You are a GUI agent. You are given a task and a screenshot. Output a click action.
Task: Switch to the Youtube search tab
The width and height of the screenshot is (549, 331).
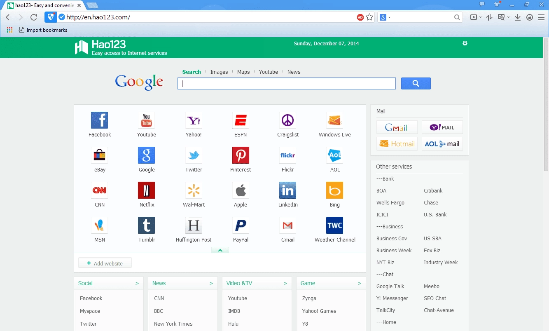pyautogui.click(x=269, y=72)
